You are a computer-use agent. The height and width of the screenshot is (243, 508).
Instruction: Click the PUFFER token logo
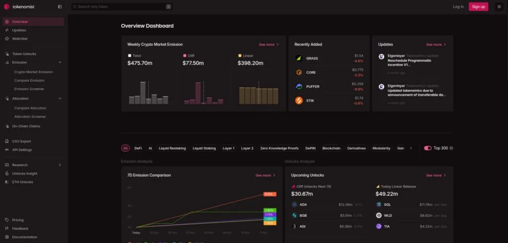299,86
